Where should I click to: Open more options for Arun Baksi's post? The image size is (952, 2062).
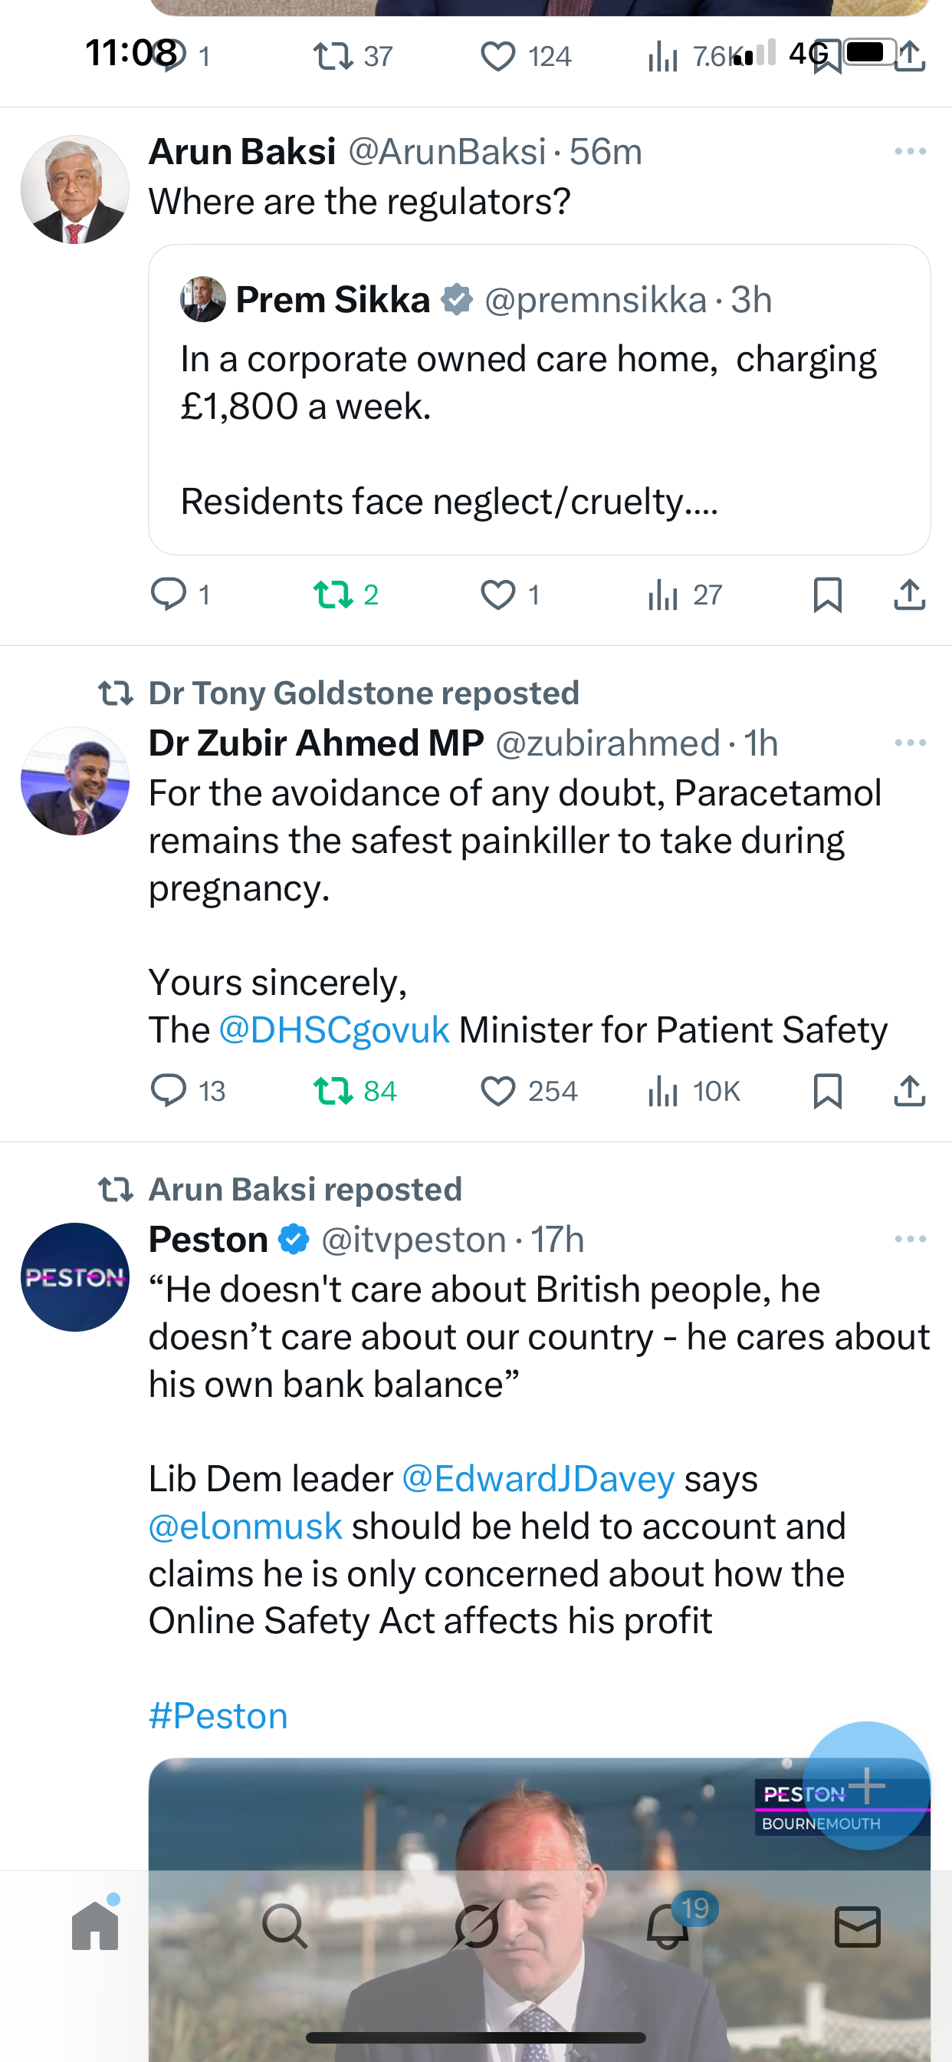pyautogui.click(x=910, y=151)
